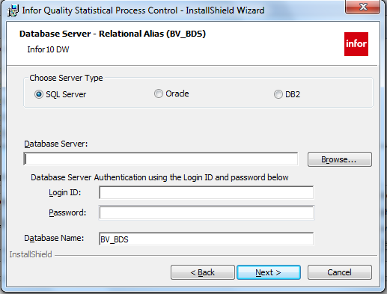Click the 'Choose Server Type' group label
This screenshot has width=387, height=294.
(x=66, y=78)
